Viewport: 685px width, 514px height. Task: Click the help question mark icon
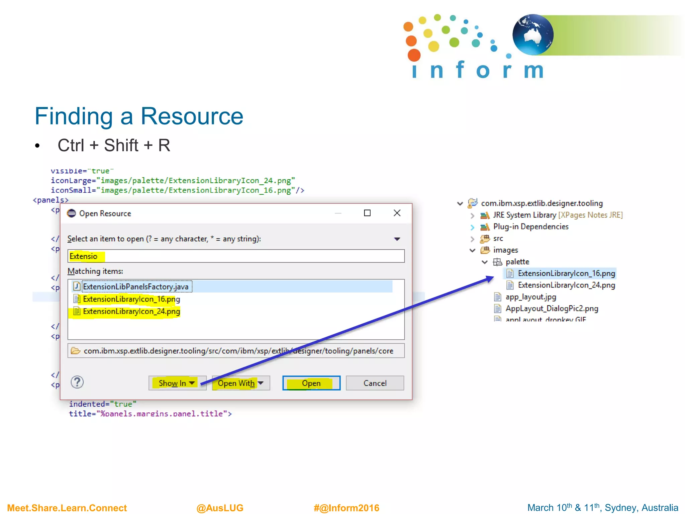[x=77, y=382]
